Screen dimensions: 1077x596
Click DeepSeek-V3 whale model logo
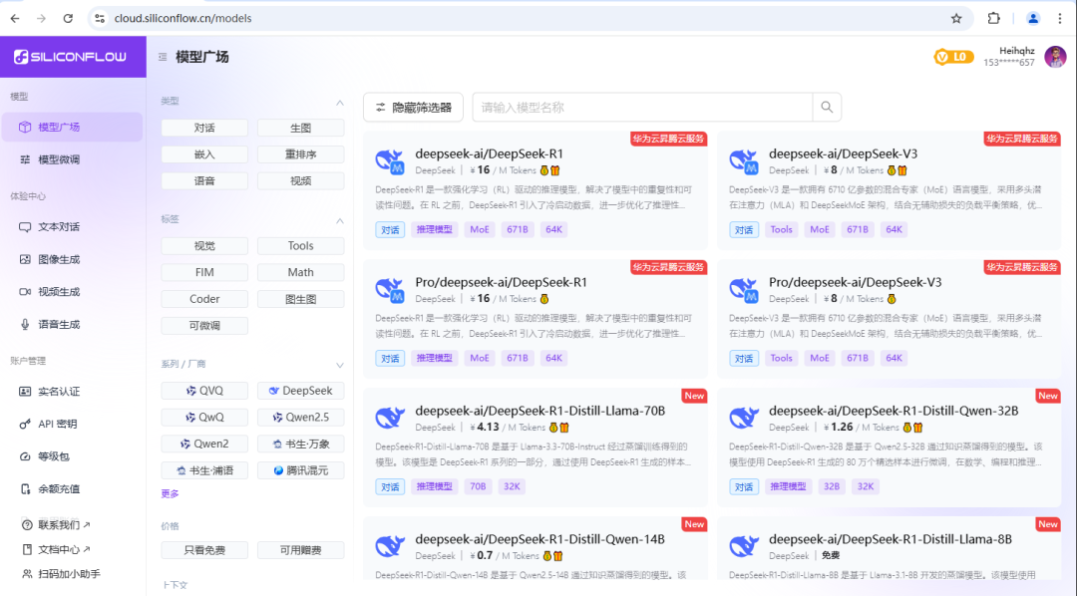click(x=744, y=161)
